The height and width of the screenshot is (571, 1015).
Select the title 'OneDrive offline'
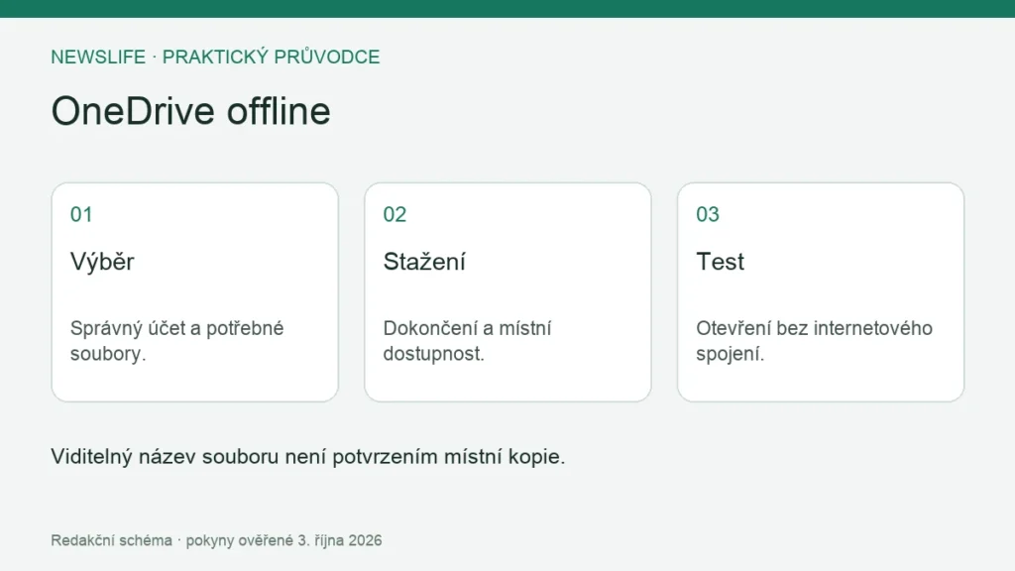pos(191,111)
